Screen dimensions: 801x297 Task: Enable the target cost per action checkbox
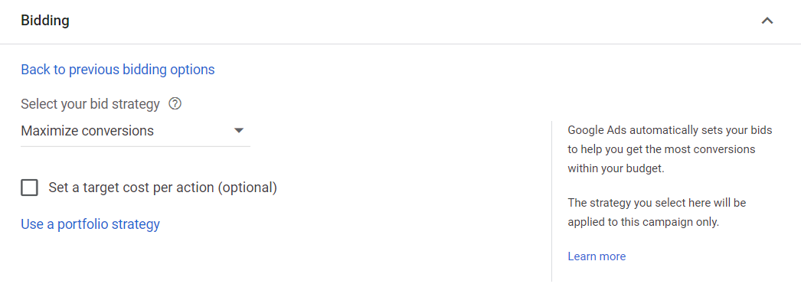29,188
